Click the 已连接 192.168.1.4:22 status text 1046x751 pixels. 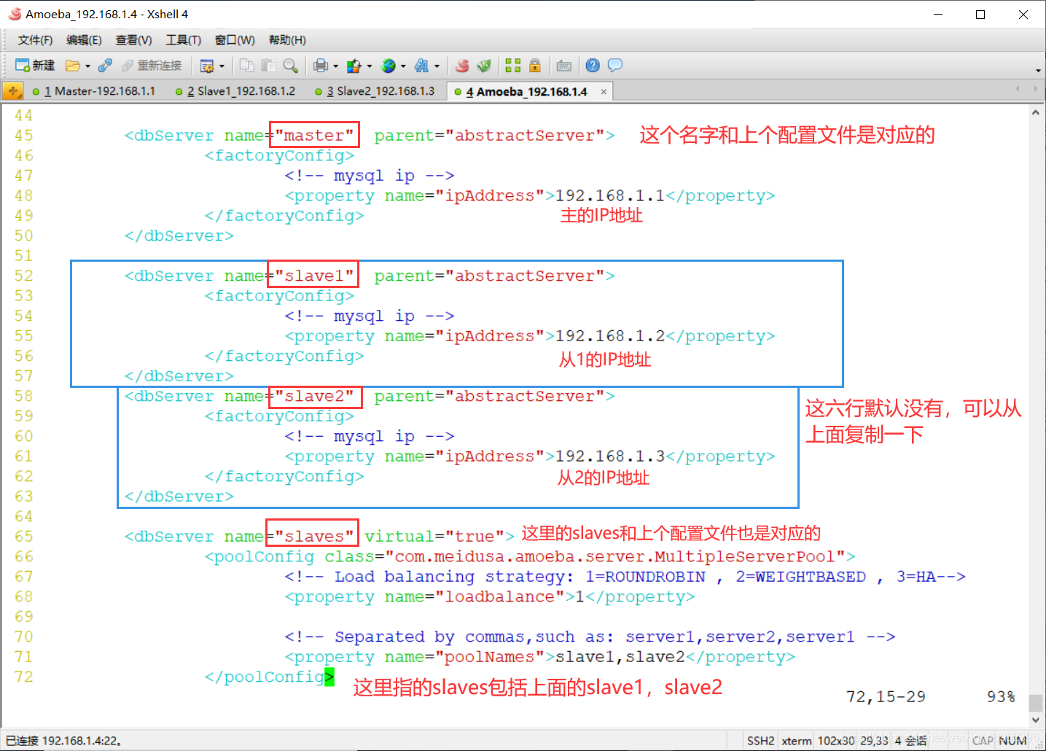pyautogui.click(x=64, y=741)
